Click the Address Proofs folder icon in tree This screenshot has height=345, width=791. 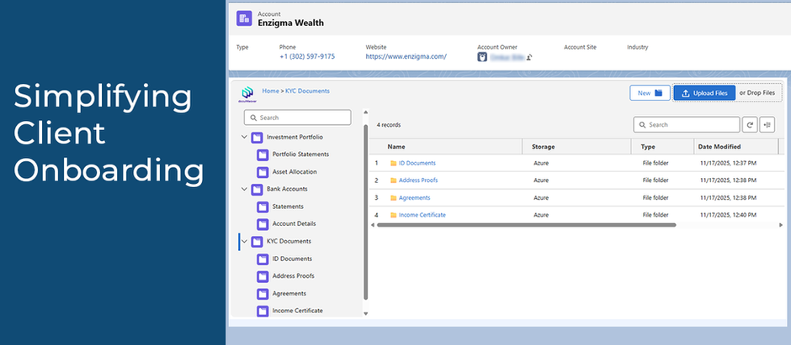tap(263, 276)
